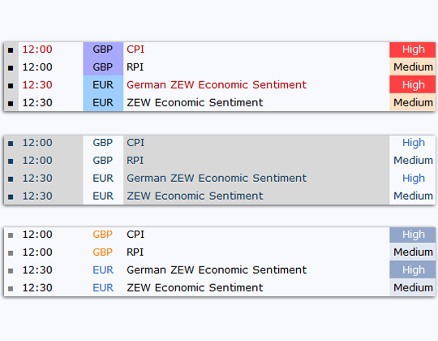Click black bullet beside red German ZEW row
This screenshot has height=341, width=438.
(x=11, y=86)
